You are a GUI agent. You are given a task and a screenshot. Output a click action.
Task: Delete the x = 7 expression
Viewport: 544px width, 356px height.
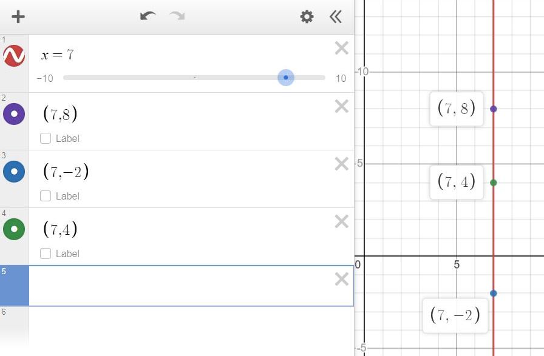342,48
